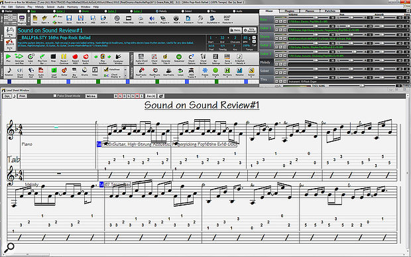
Task: Click Generate and Play icon
Action: (19, 58)
